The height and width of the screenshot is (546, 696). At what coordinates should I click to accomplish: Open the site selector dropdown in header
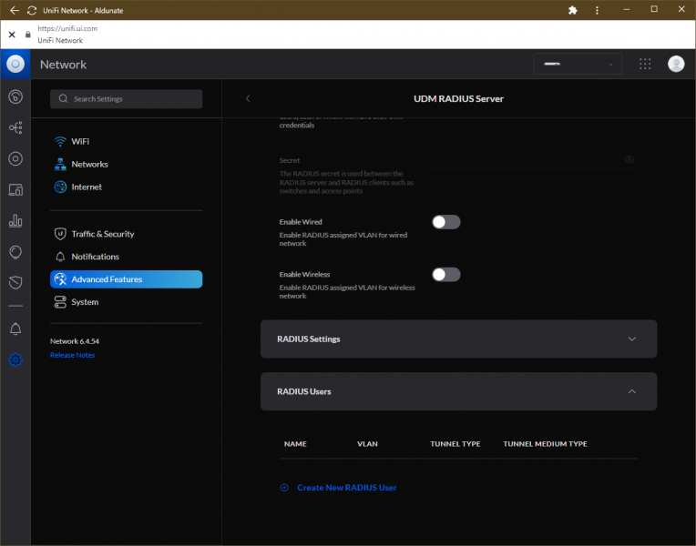click(x=578, y=64)
